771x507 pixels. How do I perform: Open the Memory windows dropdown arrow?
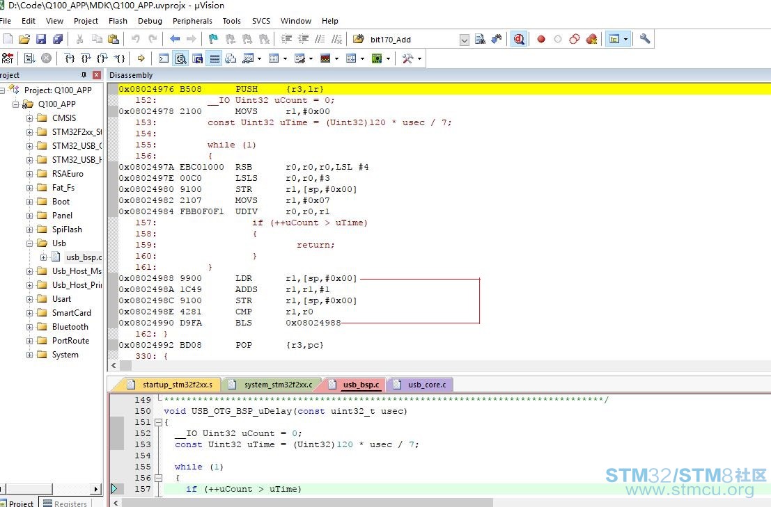[x=285, y=59]
